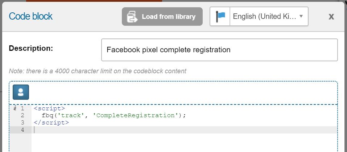Select line number 2 in gutter
Screen dimensions: 347x152
tap(22, 115)
